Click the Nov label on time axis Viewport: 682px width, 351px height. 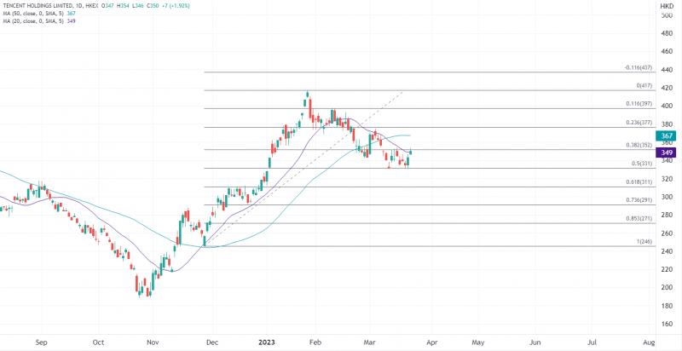coord(153,342)
